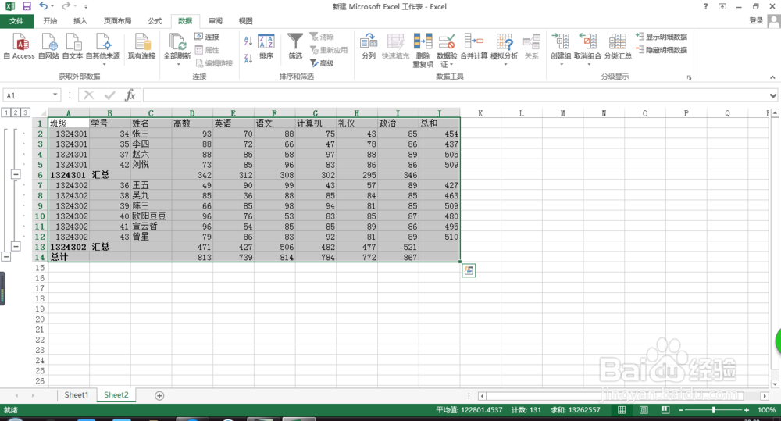
Task: Click the insert function fx button
Action: click(x=130, y=95)
